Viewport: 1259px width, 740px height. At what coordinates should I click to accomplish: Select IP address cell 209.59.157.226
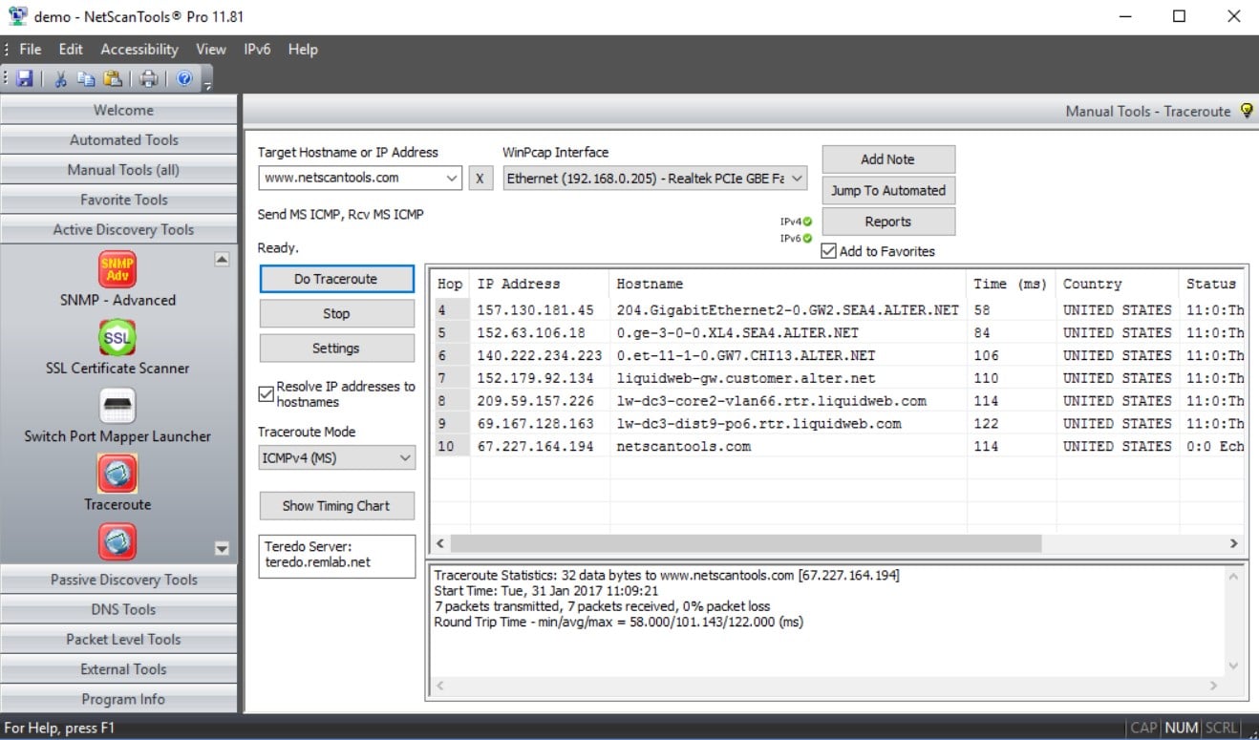pos(535,401)
